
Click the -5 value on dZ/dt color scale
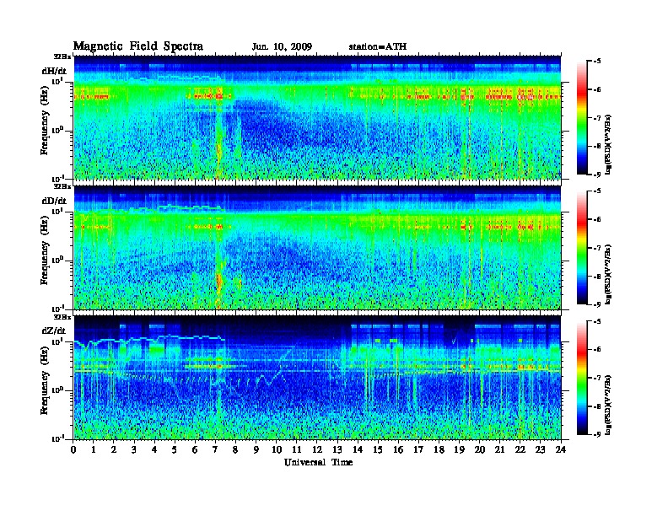click(597, 321)
